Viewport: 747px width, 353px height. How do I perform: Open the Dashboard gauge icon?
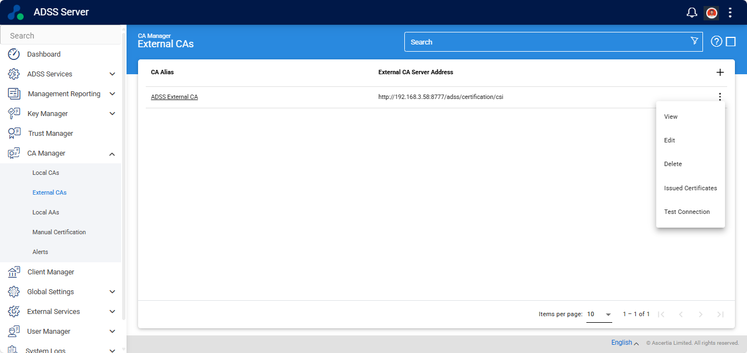(14, 54)
